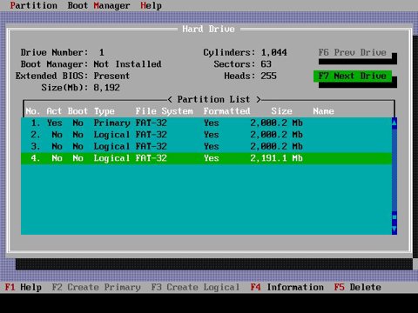Click the Boot column header
The width and height of the screenshot is (418, 313).
(x=78, y=111)
